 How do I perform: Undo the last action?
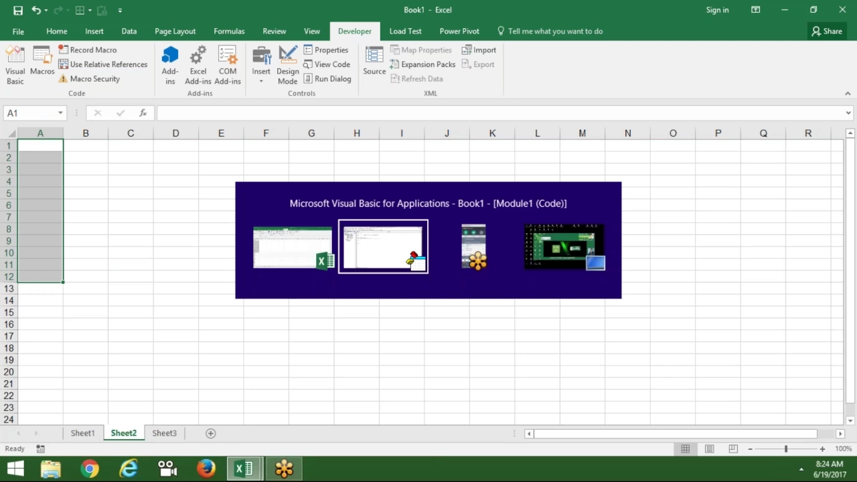point(35,10)
